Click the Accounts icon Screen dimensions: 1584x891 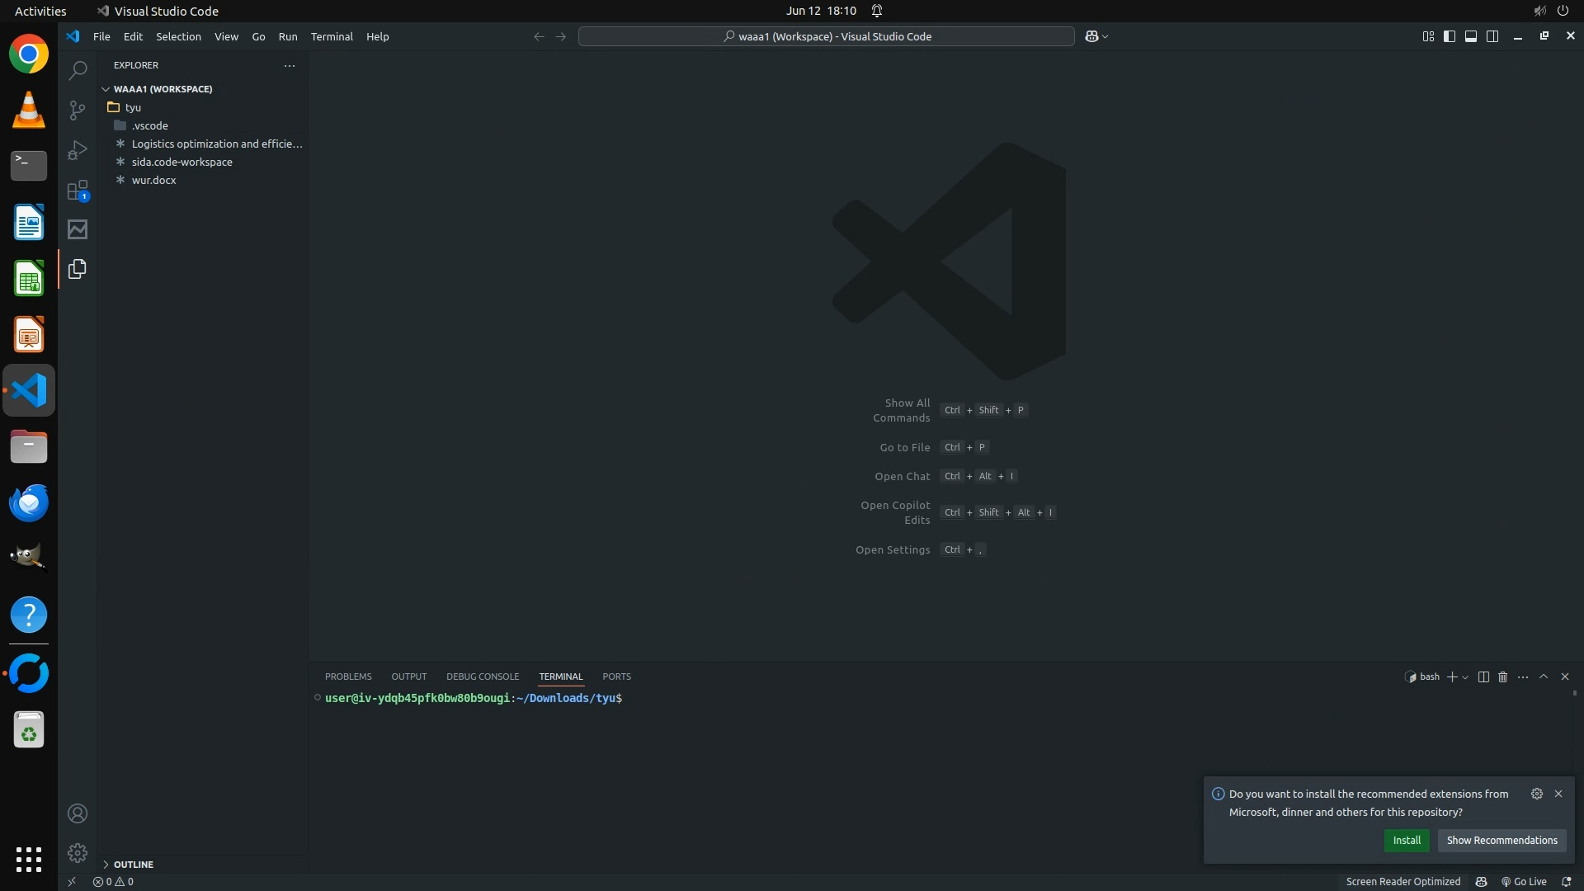(x=78, y=813)
